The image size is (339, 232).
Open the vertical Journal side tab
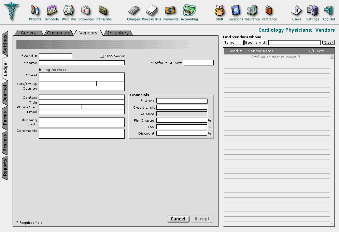point(5,93)
